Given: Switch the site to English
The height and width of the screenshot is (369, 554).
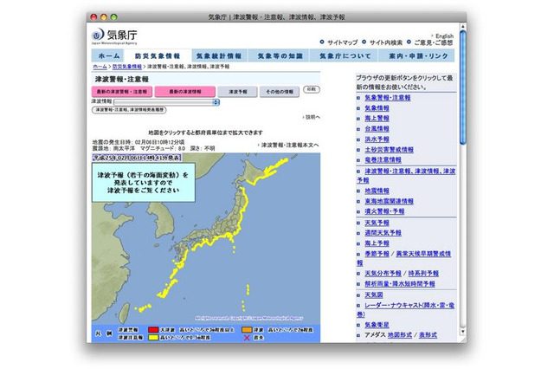Looking at the screenshot, I should (444, 36).
